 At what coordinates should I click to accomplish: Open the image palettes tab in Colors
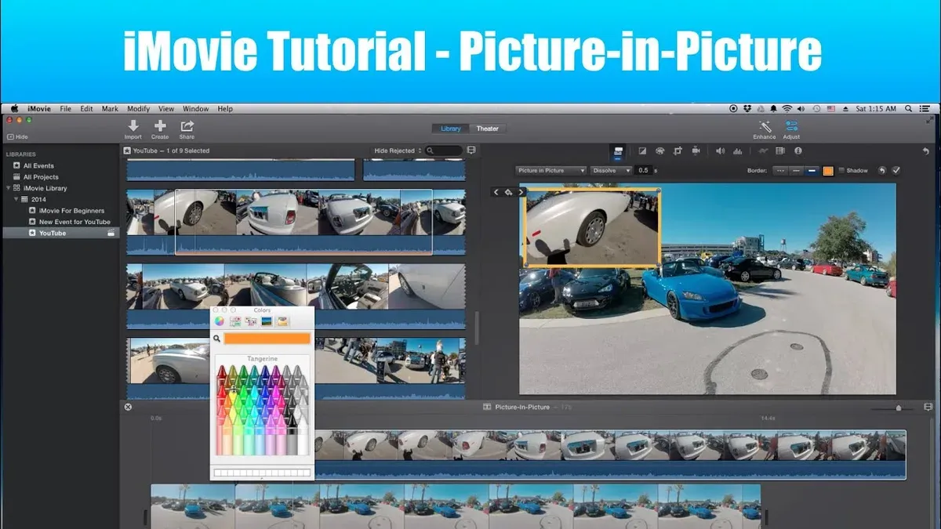[267, 321]
